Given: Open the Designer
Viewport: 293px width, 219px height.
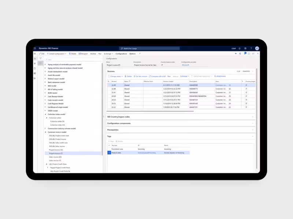Looking at the screenshot, I should [83, 54].
